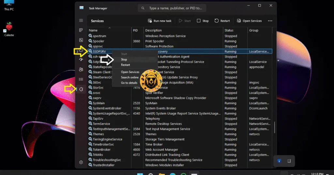Screen dimensions: 334x175
Task: Choose Open Services in the context menu
Action: (135, 72)
